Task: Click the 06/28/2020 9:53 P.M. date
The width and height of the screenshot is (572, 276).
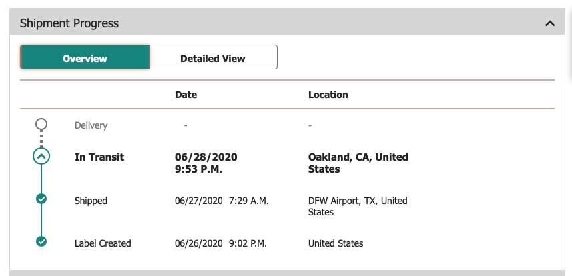Action: (x=206, y=163)
